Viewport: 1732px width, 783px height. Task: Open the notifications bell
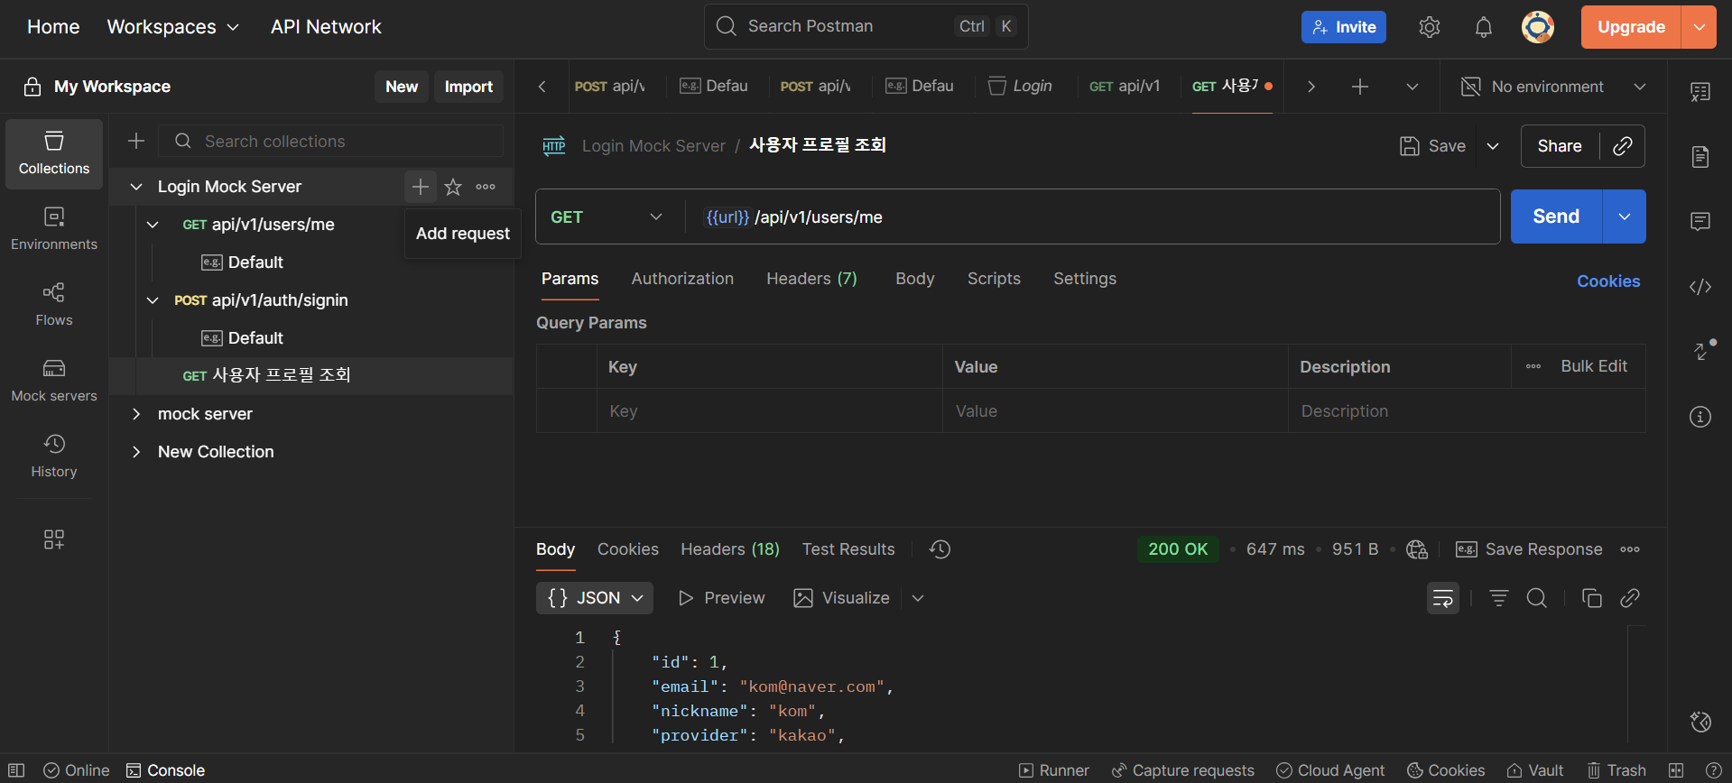coord(1483,27)
